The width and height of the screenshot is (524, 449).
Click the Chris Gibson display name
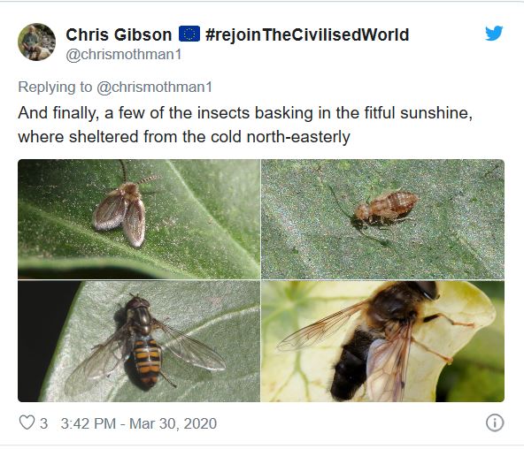[119, 34]
